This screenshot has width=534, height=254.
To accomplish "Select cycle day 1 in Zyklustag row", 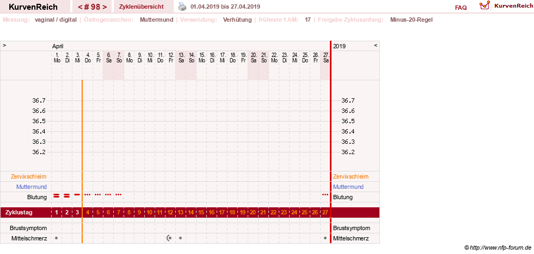I will coord(57,213).
